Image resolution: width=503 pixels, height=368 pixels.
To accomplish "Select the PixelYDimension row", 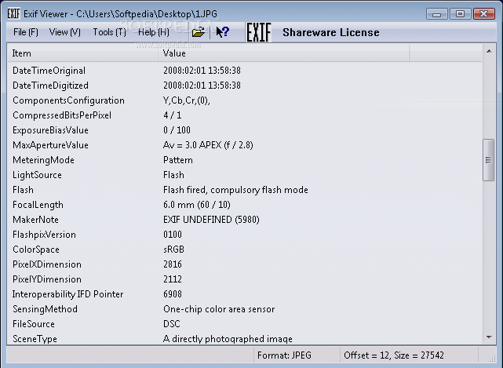I will 245,279.
